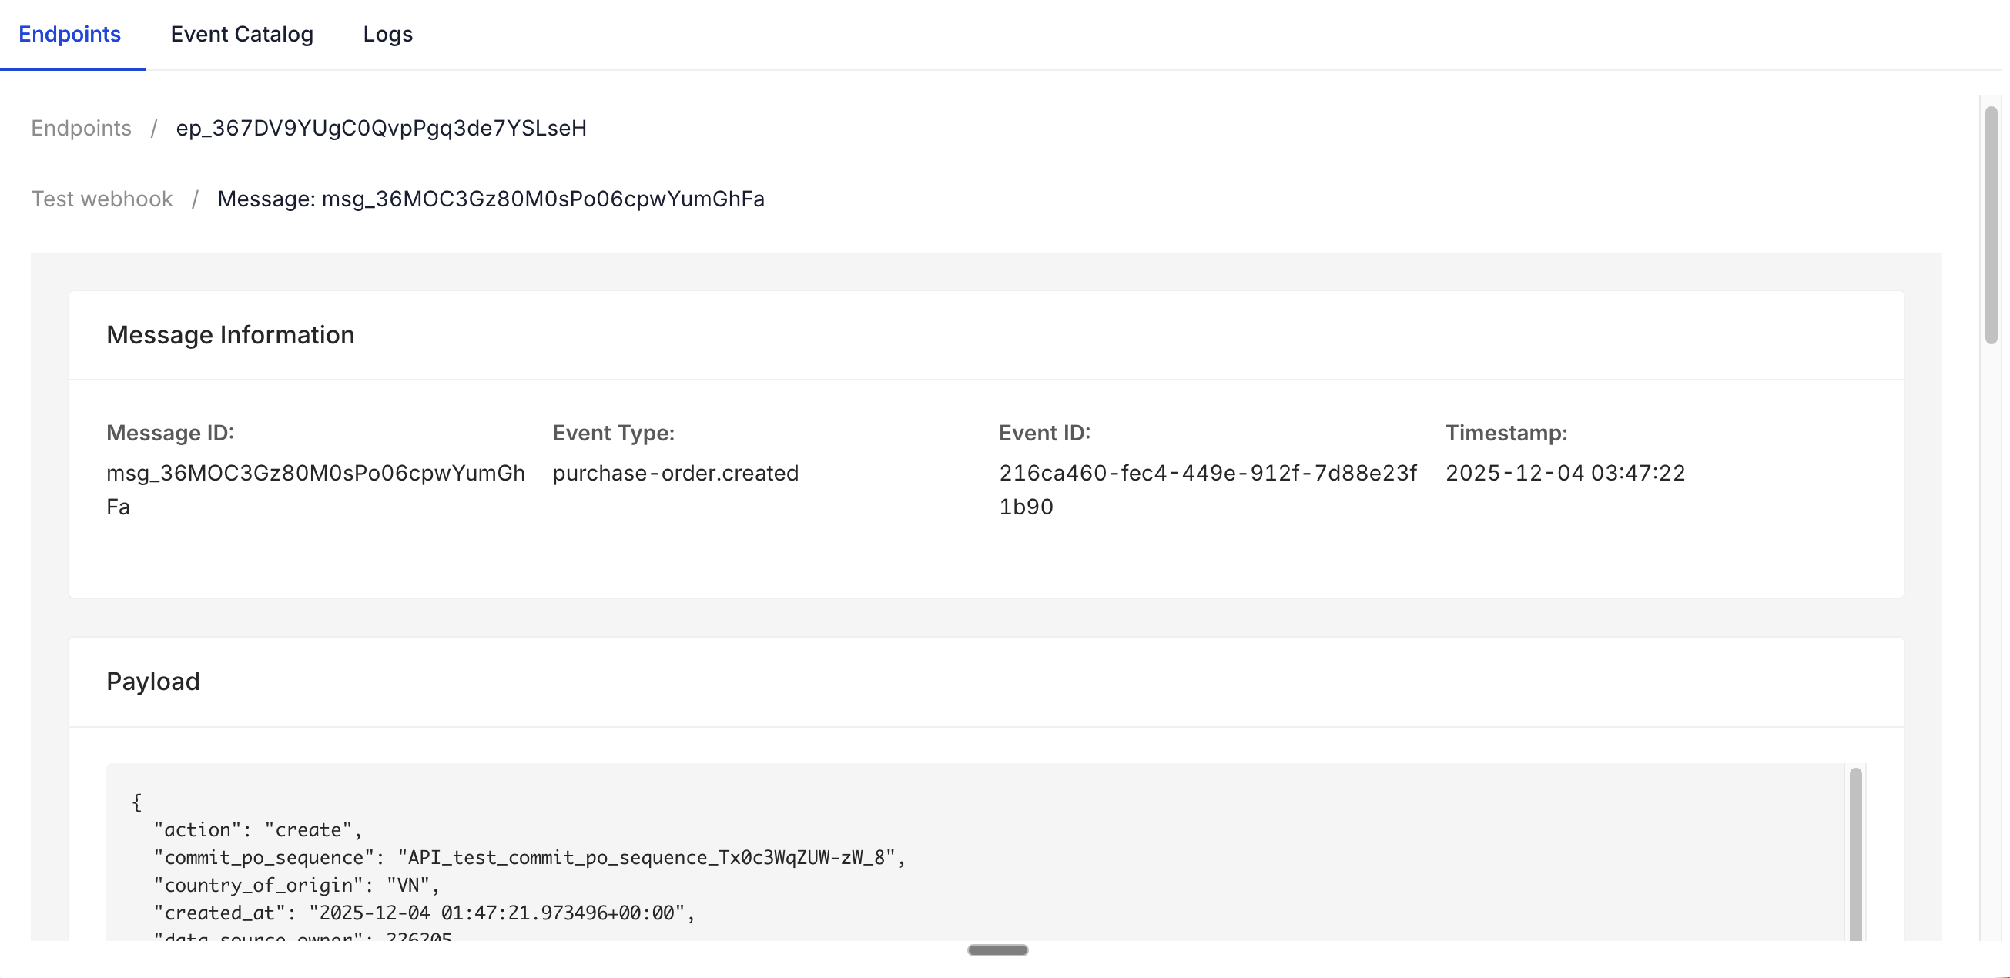Click the country_of_origin VN payload line
This screenshot has width=2010, height=978.
coord(295,884)
